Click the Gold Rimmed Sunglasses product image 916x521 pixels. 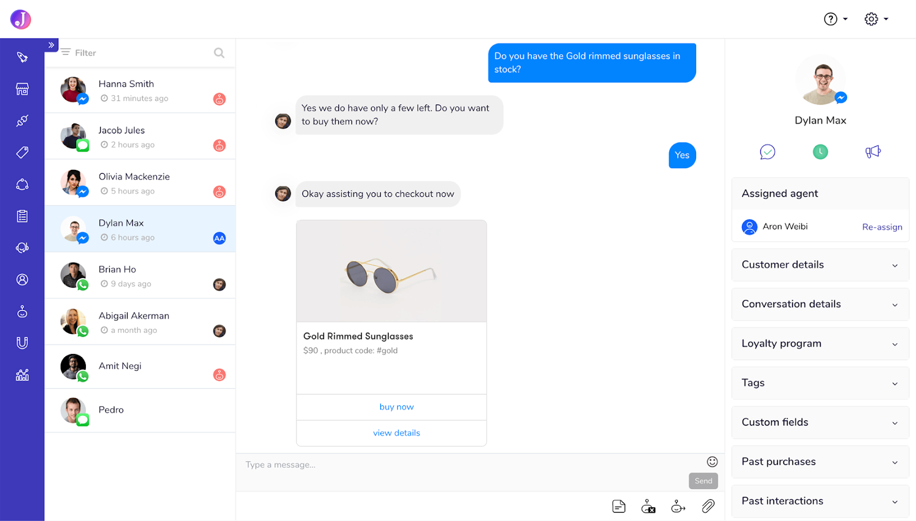pos(392,271)
